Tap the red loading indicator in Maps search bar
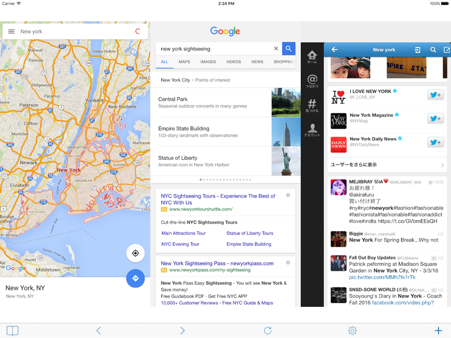Viewport: 451px width, 338px height. coord(138,32)
